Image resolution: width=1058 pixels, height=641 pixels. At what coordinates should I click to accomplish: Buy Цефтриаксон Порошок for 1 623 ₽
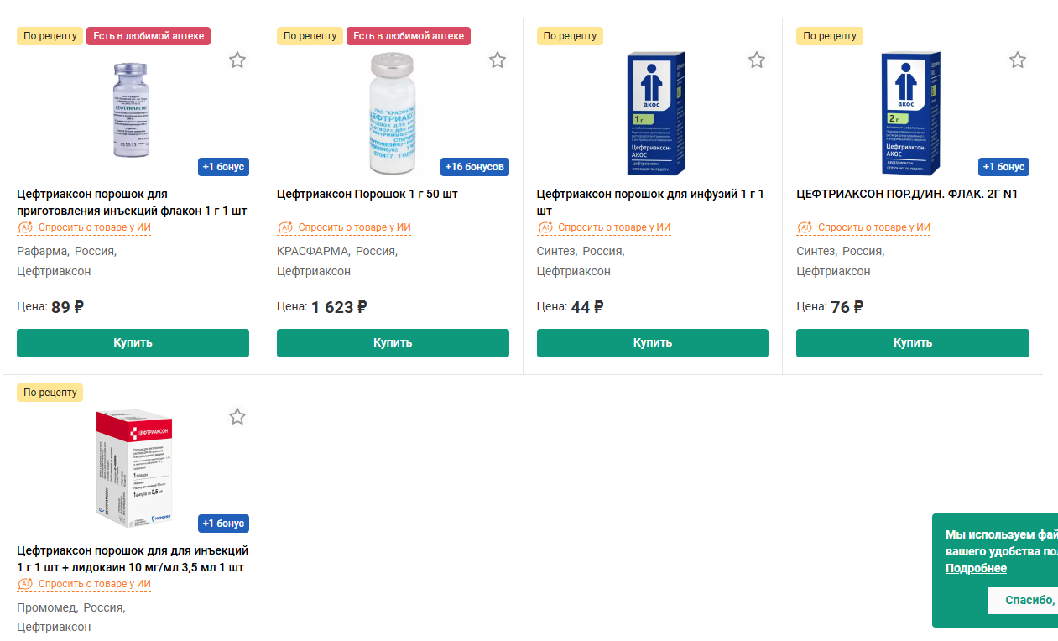(x=393, y=343)
